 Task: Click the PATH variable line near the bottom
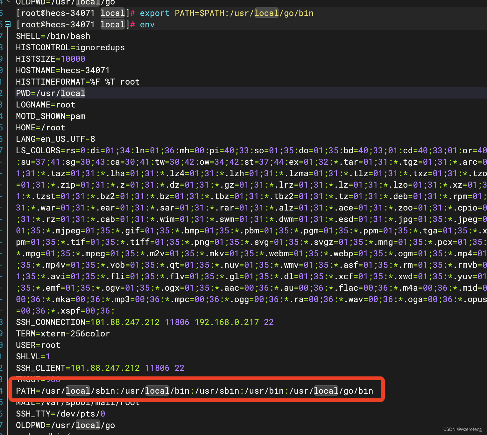click(x=194, y=391)
